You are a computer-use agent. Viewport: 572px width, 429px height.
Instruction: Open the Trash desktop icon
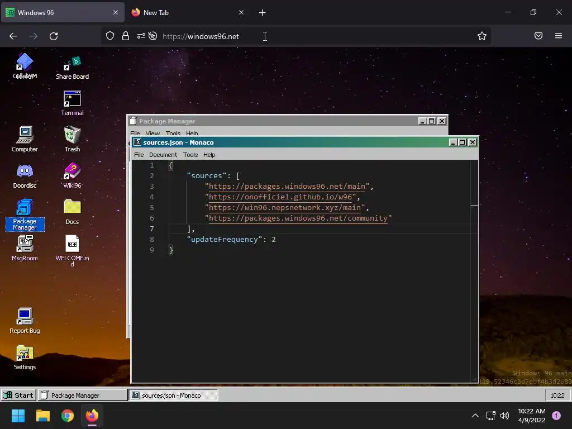click(72, 139)
